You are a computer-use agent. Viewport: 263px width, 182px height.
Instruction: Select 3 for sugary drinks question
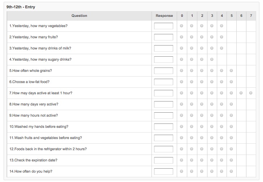pyautogui.click(x=212, y=60)
